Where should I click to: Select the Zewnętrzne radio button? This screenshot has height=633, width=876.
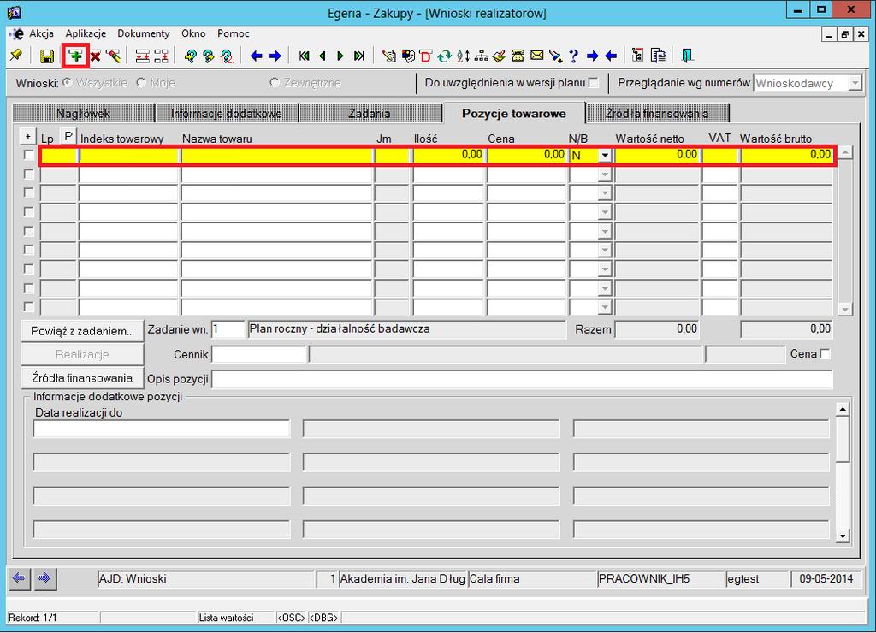pos(275,83)
